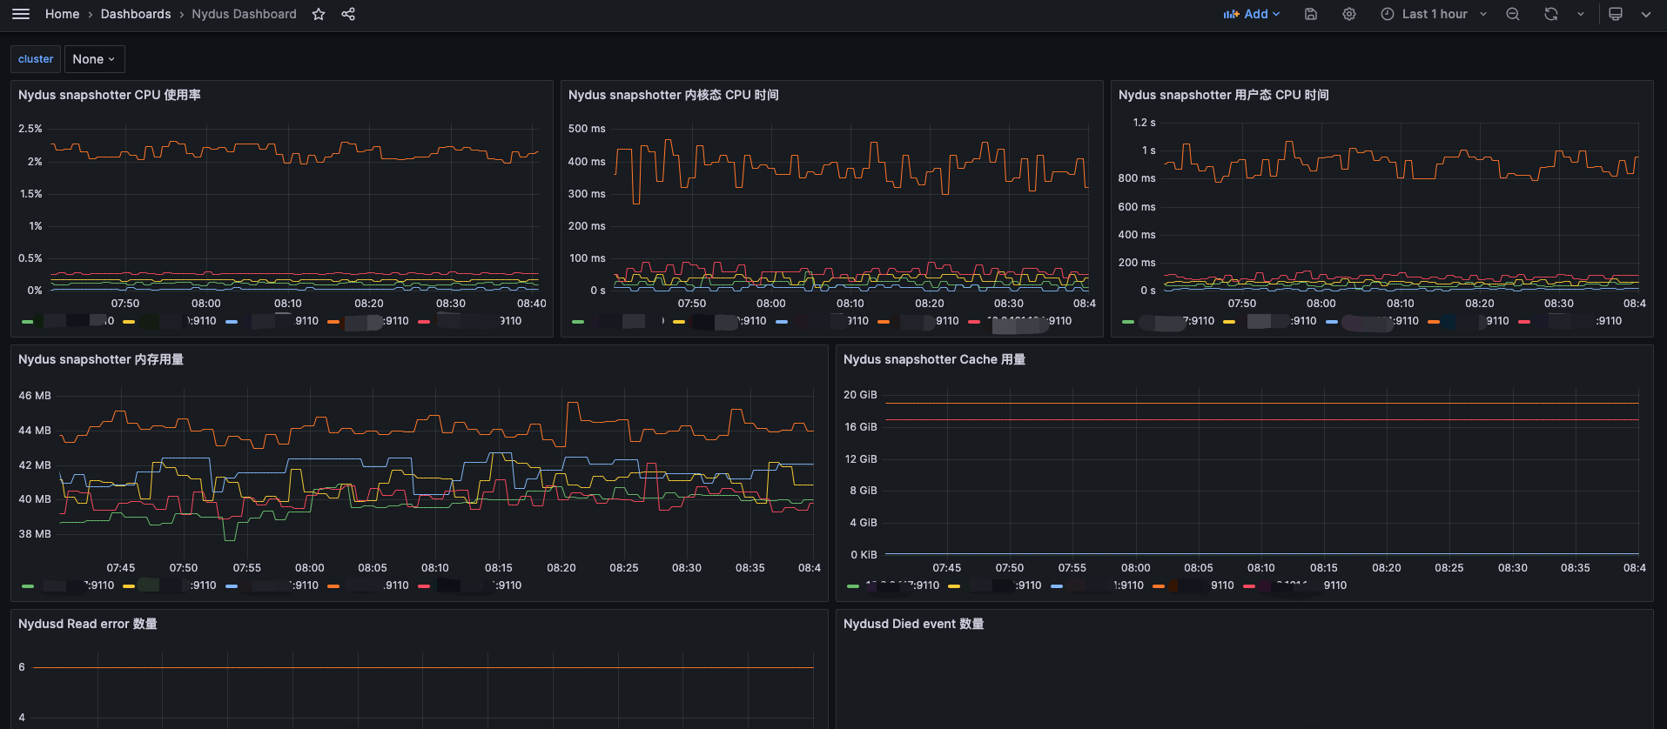The width and height of the screenshot is (1667, 729).
Task: Star the Nydus Dashboard as favorite
Action: tap(319, 14)
